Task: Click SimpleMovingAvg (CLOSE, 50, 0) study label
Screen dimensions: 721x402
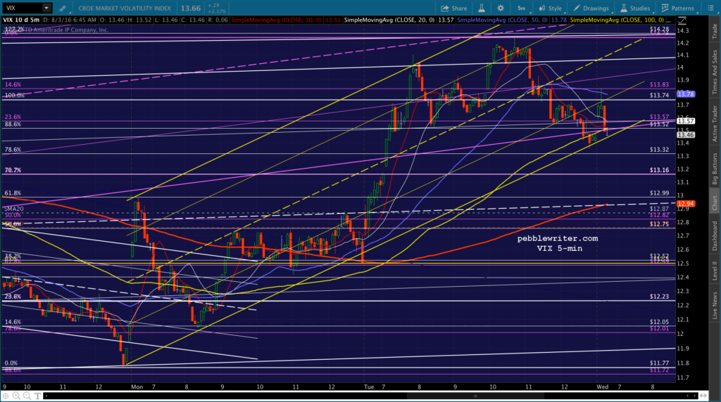Action: pyautogui.click(x=502, y=20)
